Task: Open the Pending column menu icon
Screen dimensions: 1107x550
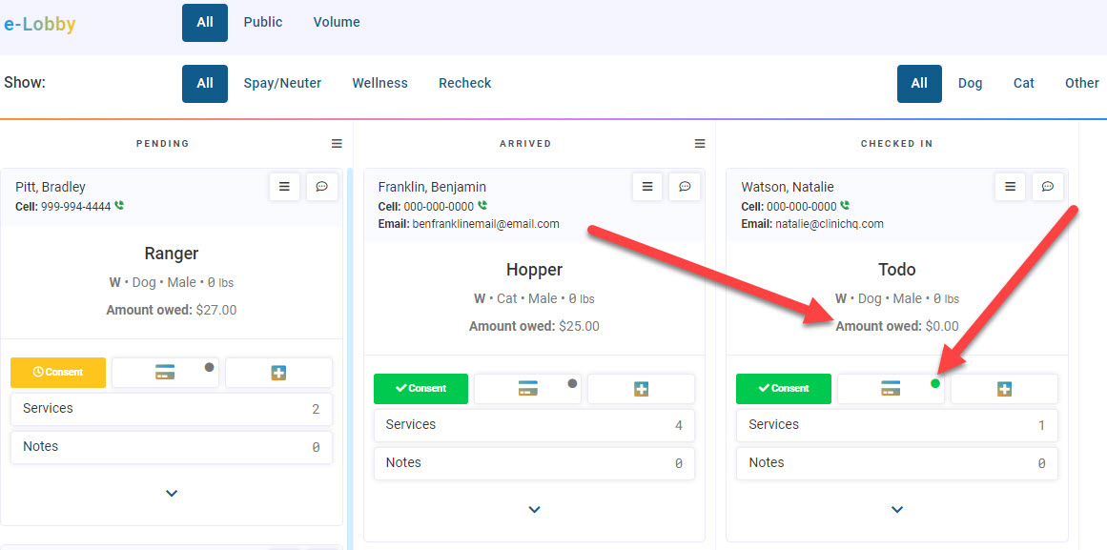Action: coord(337,144)
